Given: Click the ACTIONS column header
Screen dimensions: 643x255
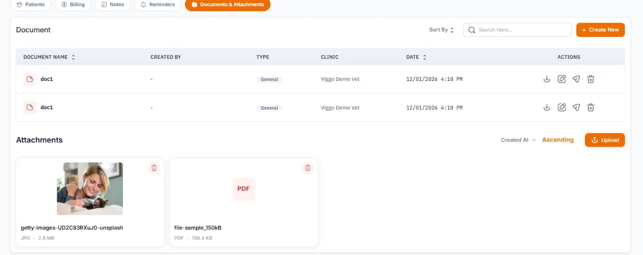Looking at the screenshot, I should coord(569,57).
